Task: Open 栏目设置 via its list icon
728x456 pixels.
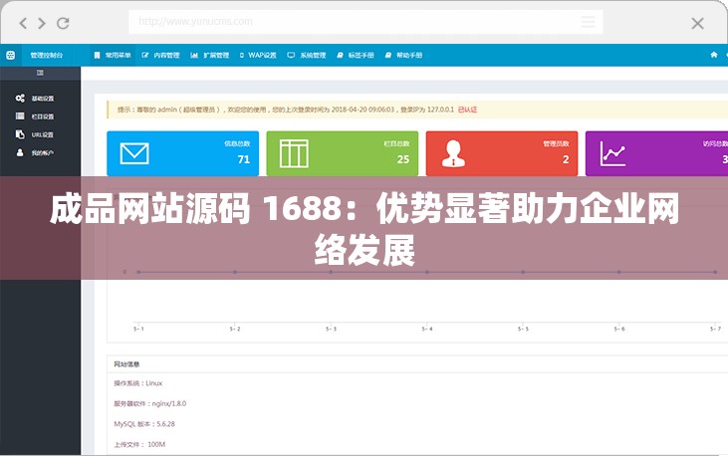Action: click(20, 116)
